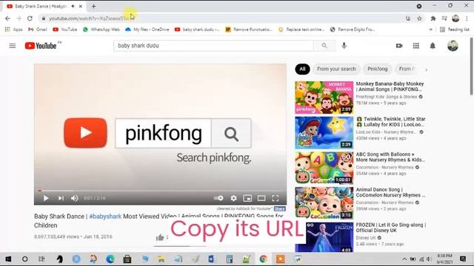Select the All filter chip

click(302, 69)
